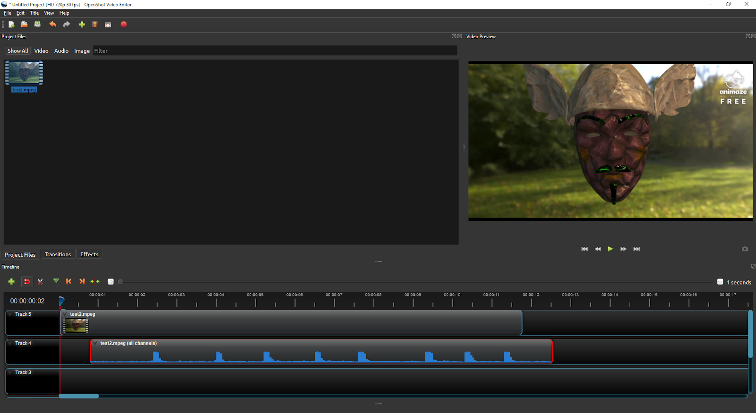Image resolution: width=756 pixels, height=413 pixels.
Task: Show All project files filter
Action: click(x=18, y=51)
